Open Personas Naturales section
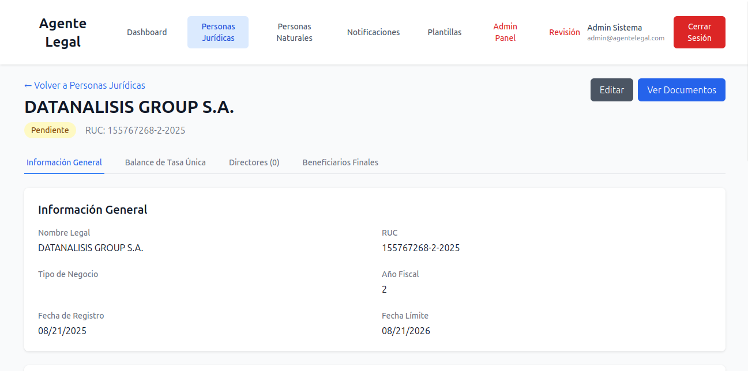The width and height of the screenshot is (748, 371). click(294, 32)
